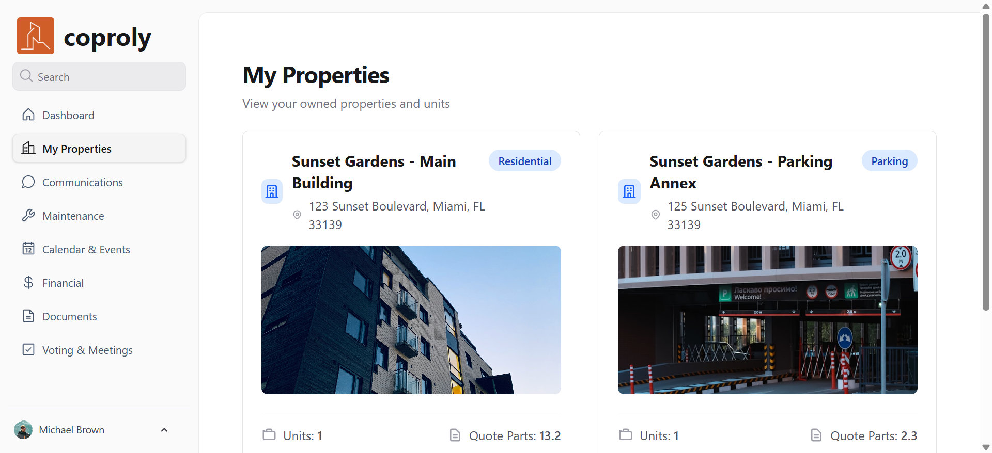The image size is (992, 453).
Task: Click the building icon beside Sunset Gardens Main Building
Action: coord(271,191)
